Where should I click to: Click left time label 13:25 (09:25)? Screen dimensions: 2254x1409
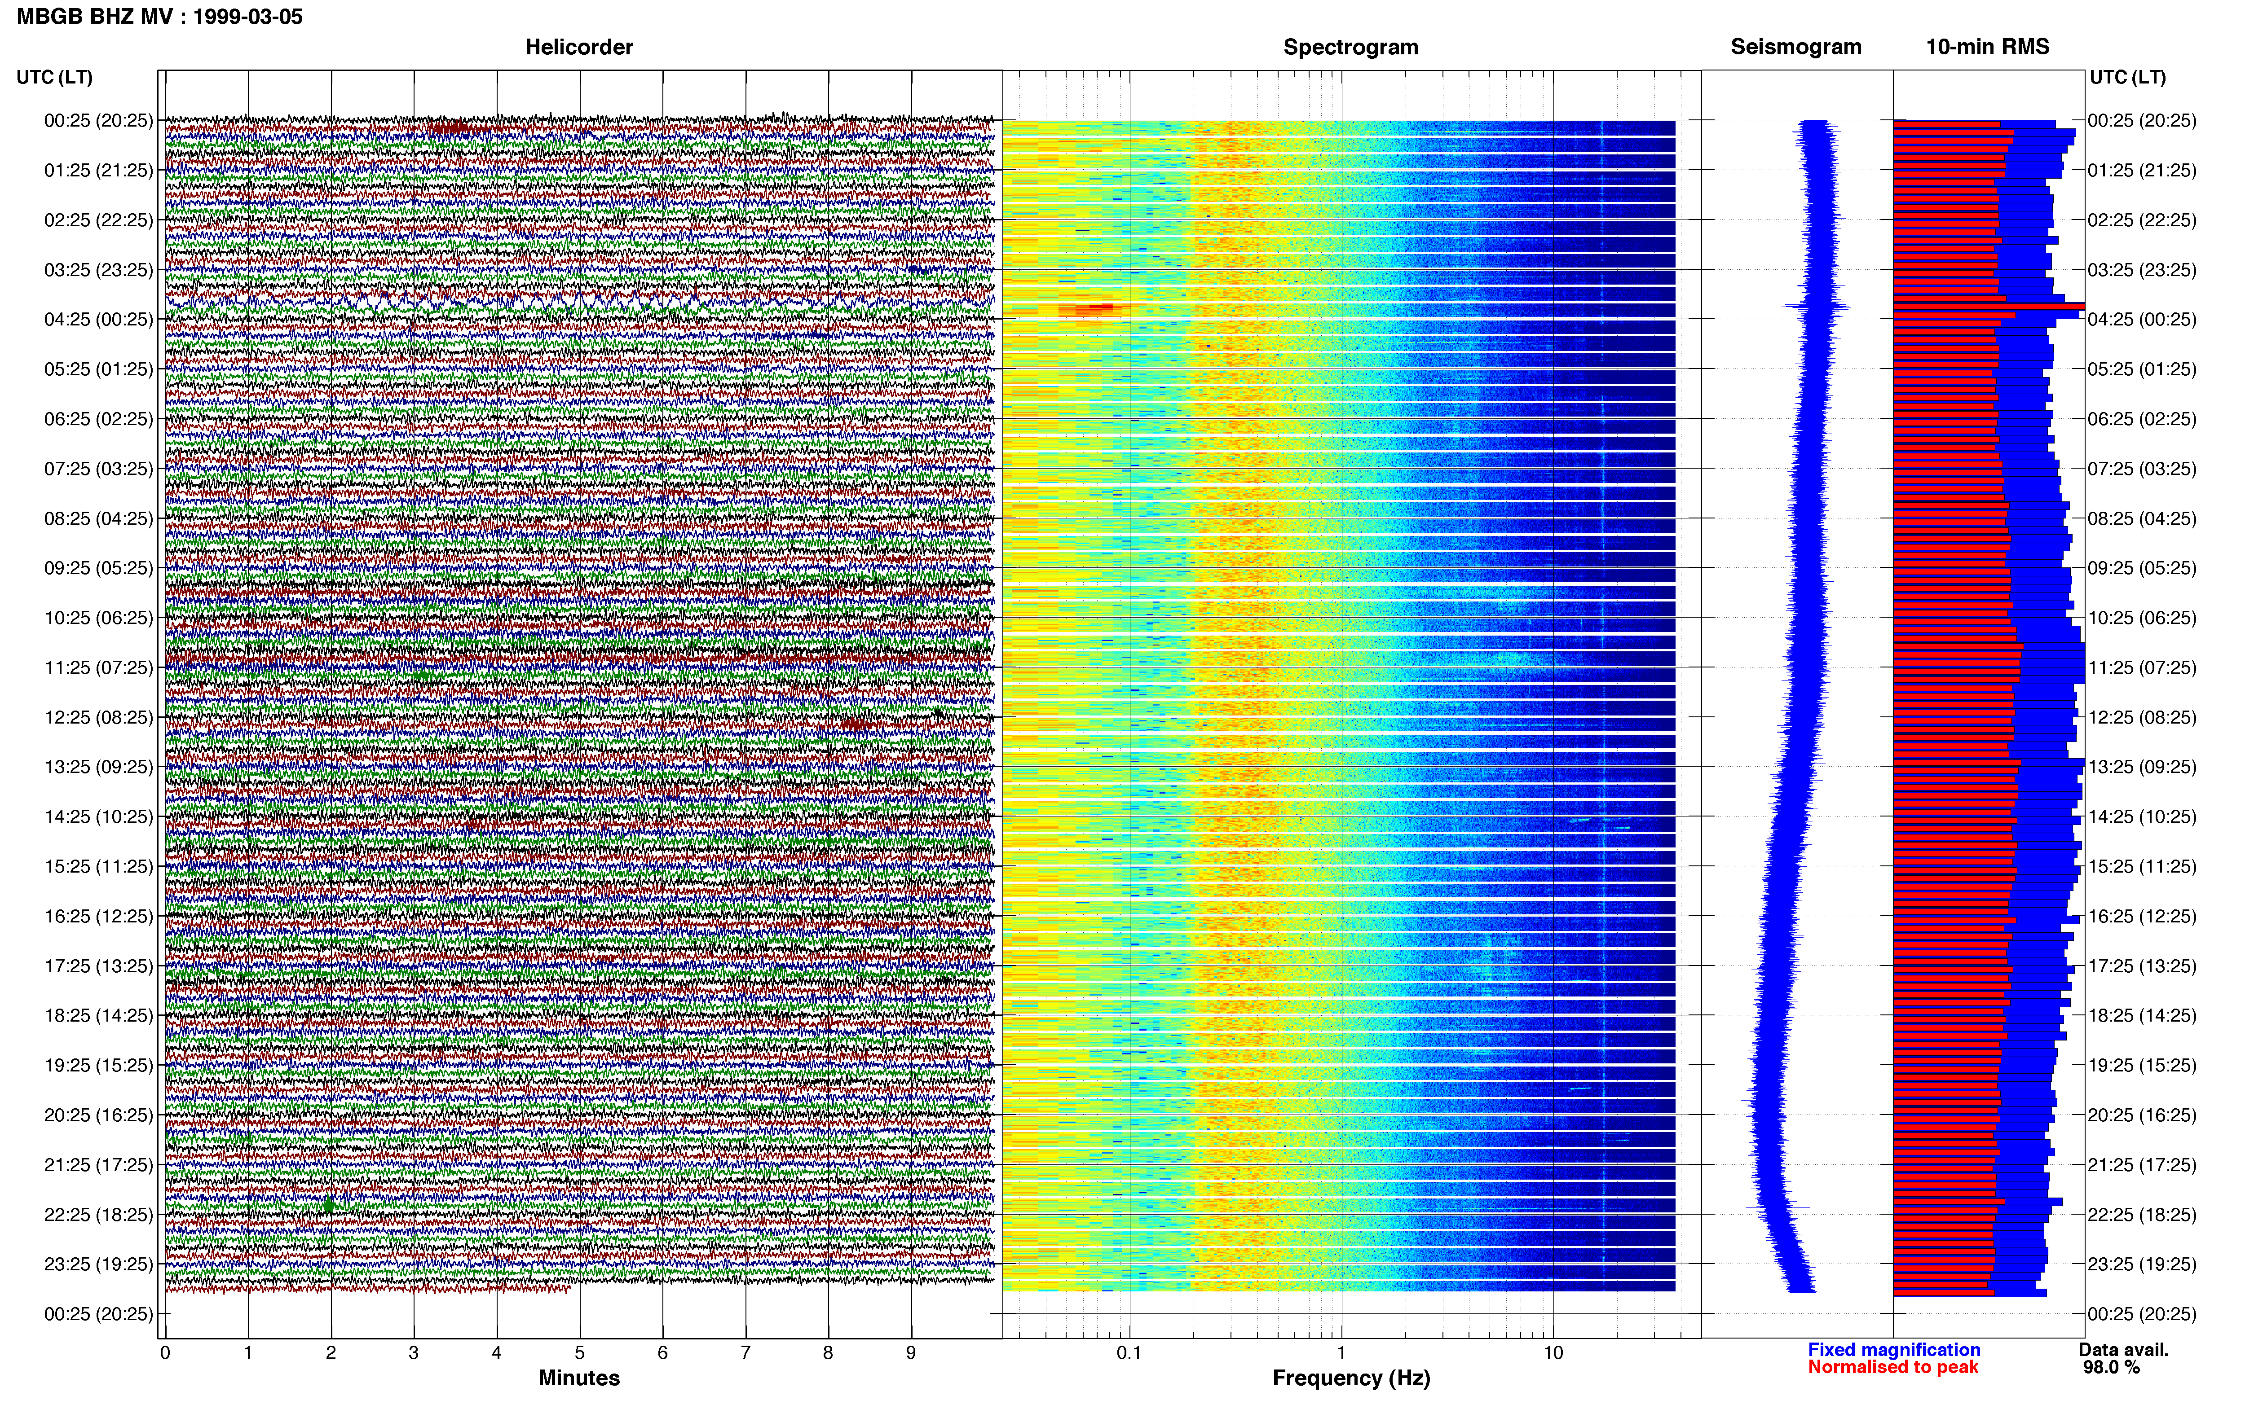[x=98, y=766]
